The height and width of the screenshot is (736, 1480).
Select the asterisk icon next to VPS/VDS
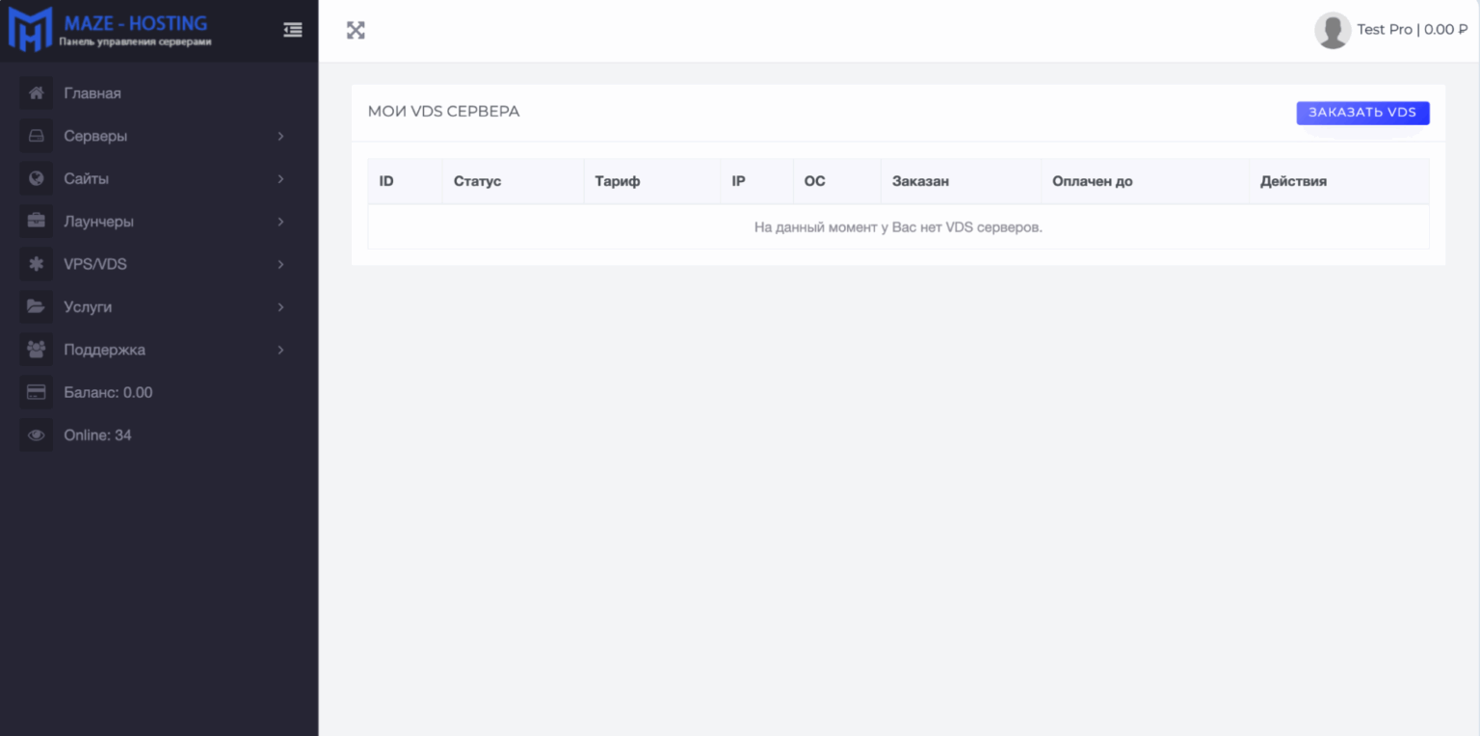[x=36, y=263]
